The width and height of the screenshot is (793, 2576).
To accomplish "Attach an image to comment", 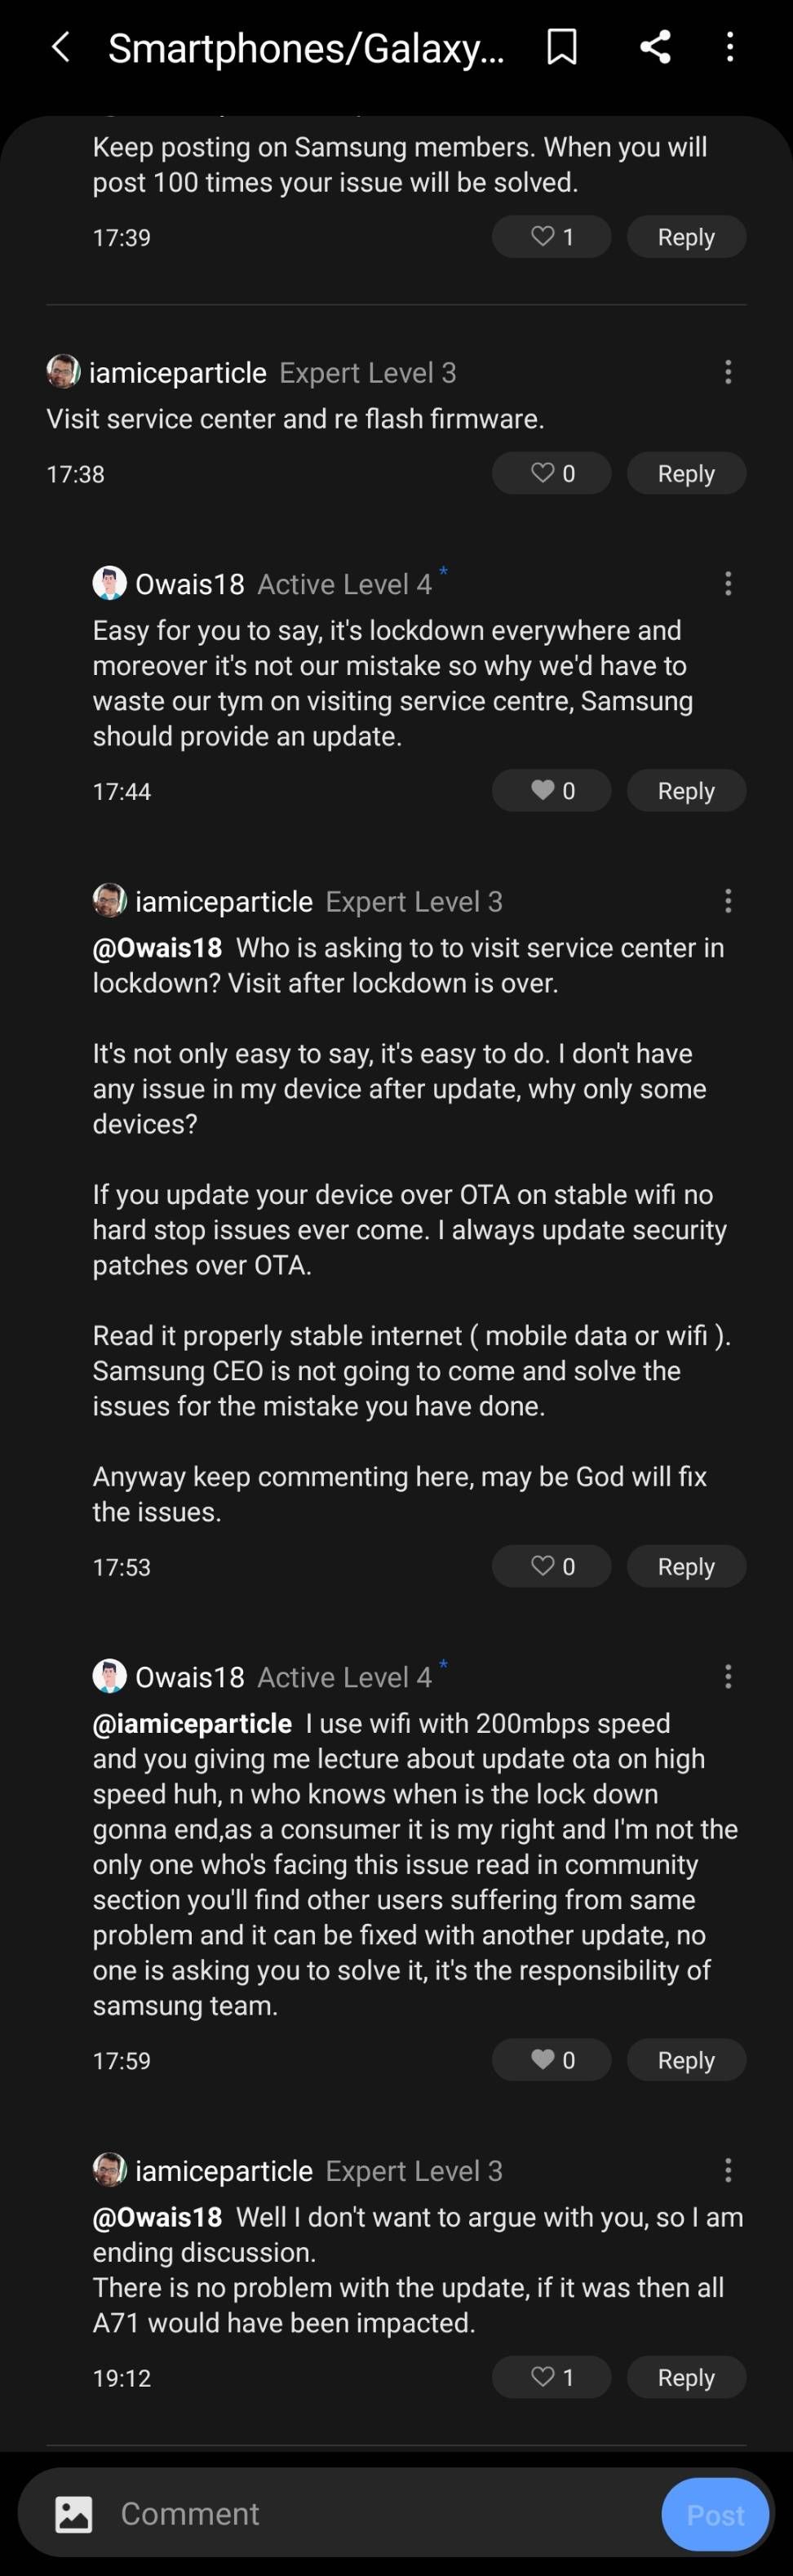I will pyautogui.click(x=74, y=2513).
